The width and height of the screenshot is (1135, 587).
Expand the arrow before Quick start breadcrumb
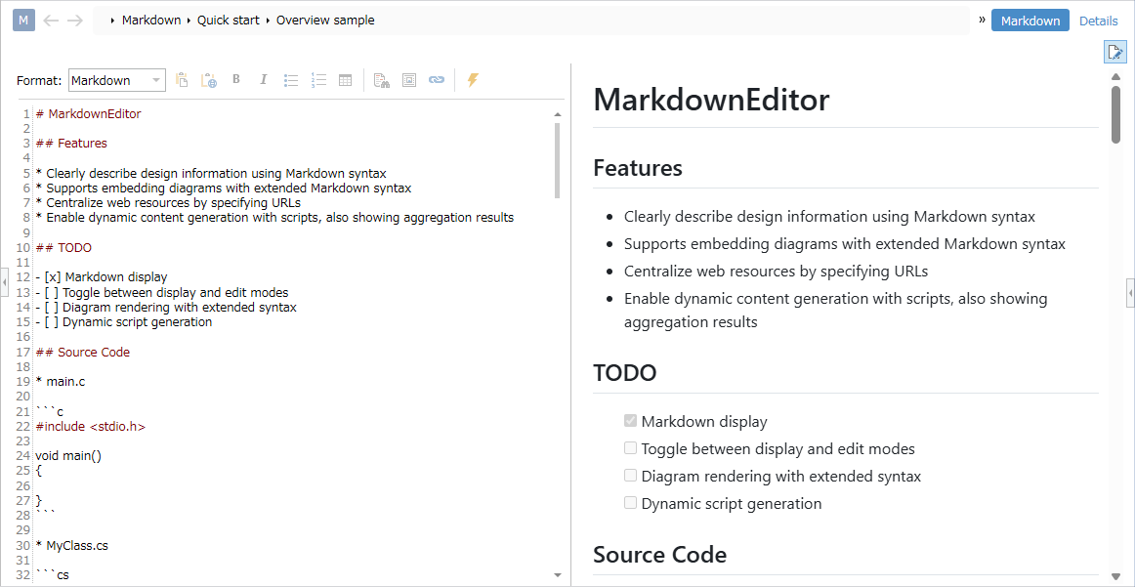pos(189,21)
